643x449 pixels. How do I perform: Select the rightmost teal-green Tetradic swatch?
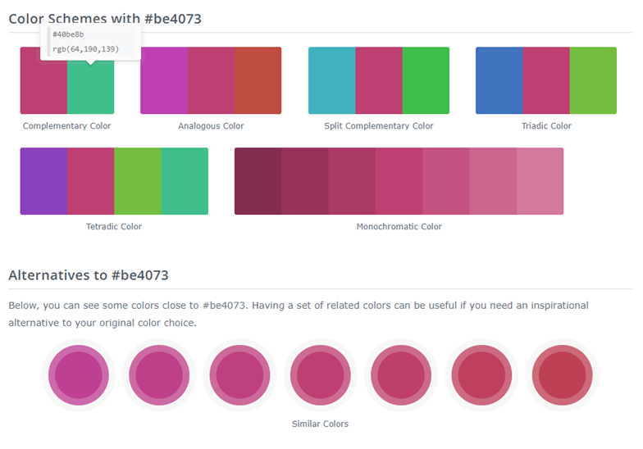click(185, 181)
